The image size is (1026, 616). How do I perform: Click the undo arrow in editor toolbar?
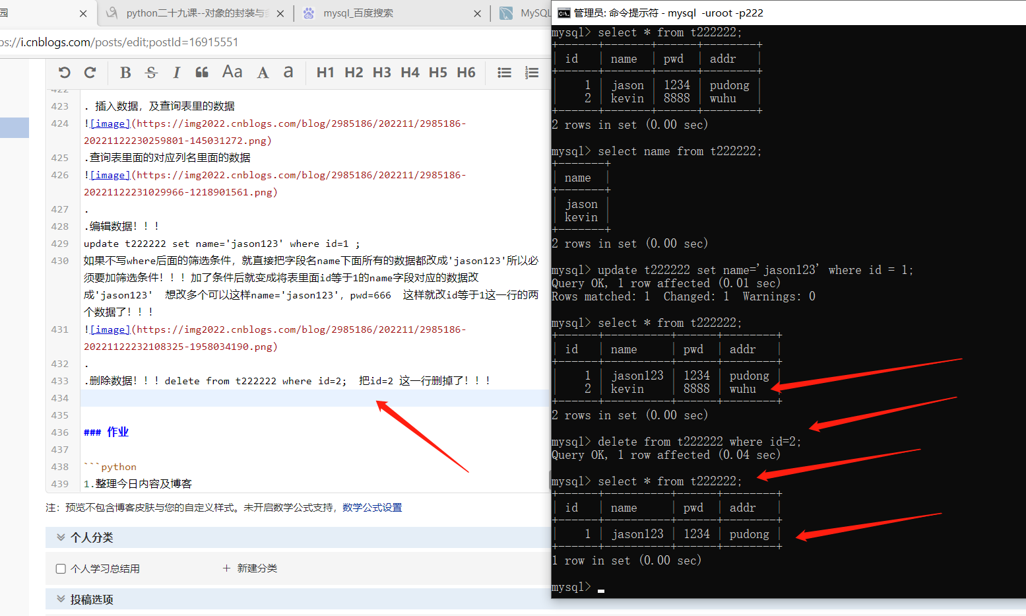(64, 73)
